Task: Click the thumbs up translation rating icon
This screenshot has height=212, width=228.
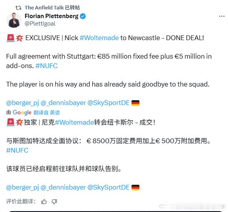Action: 44,202
